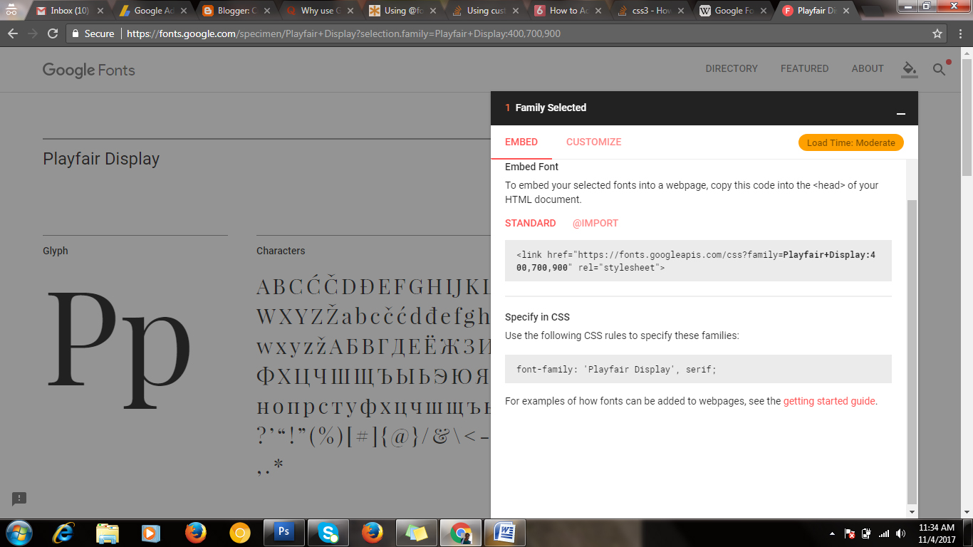Bookmark this page with the star icon
Image resolution: width=973 pixels, height=547 pixels.
937,33
